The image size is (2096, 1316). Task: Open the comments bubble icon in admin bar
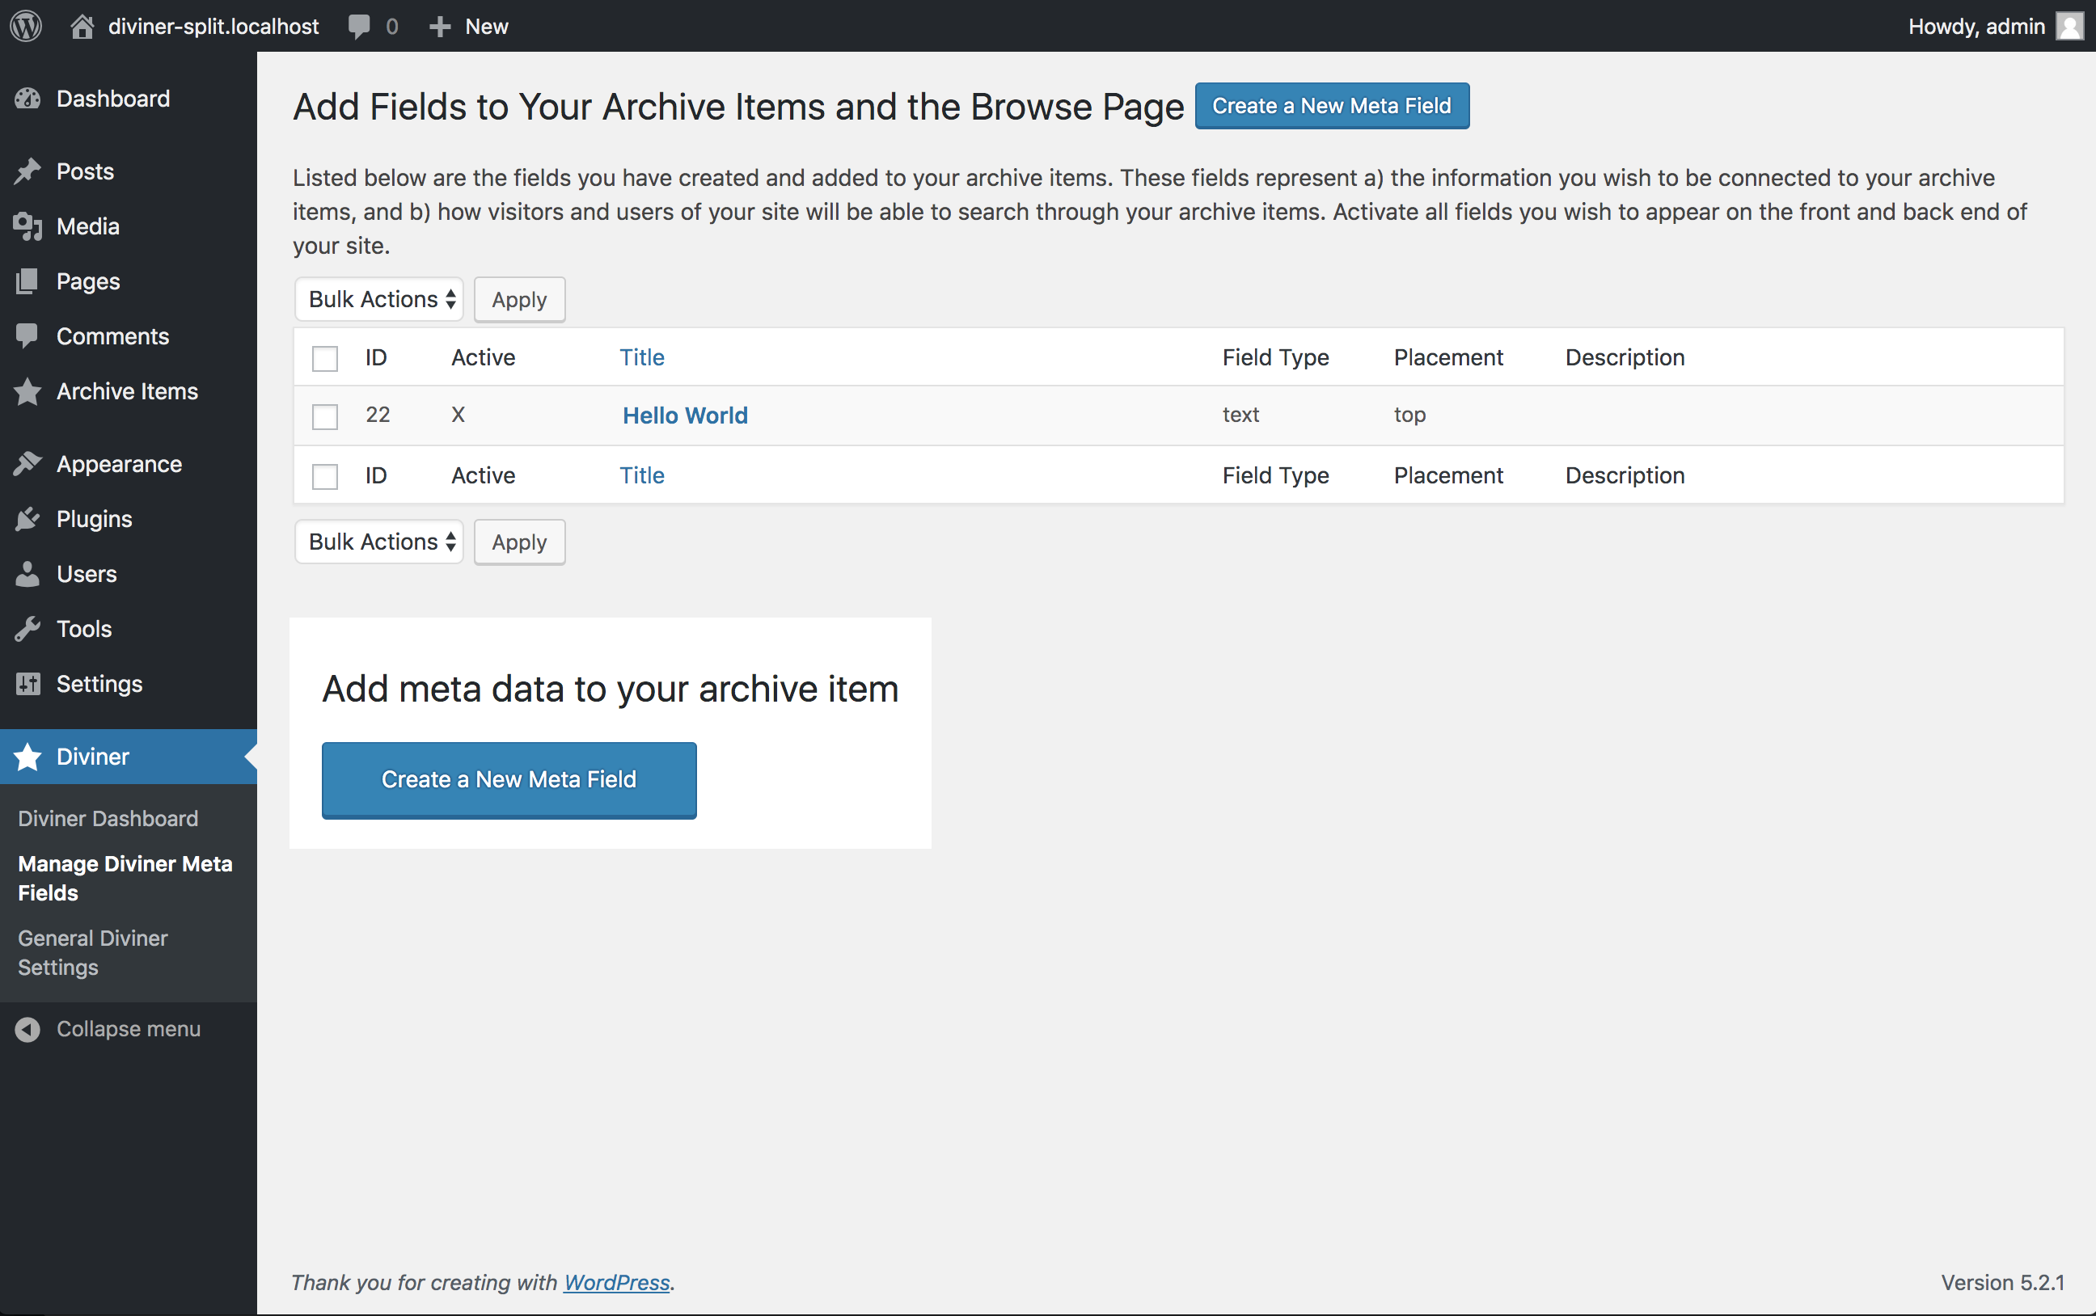pyautogui.click(x=358, y=26)
